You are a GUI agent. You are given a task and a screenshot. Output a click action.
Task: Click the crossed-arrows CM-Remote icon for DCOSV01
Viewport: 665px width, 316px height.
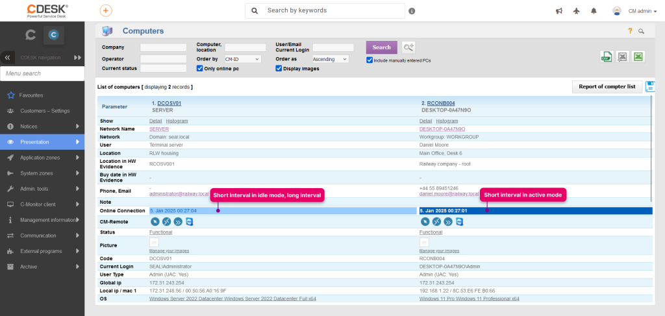click(166, 221)
